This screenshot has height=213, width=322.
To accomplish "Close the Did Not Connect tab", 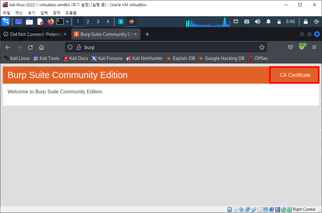I will coord(65,34).
